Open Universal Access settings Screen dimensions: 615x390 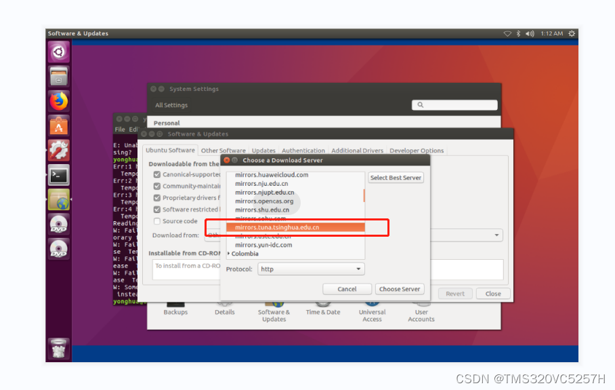click(x=373, y=312)
